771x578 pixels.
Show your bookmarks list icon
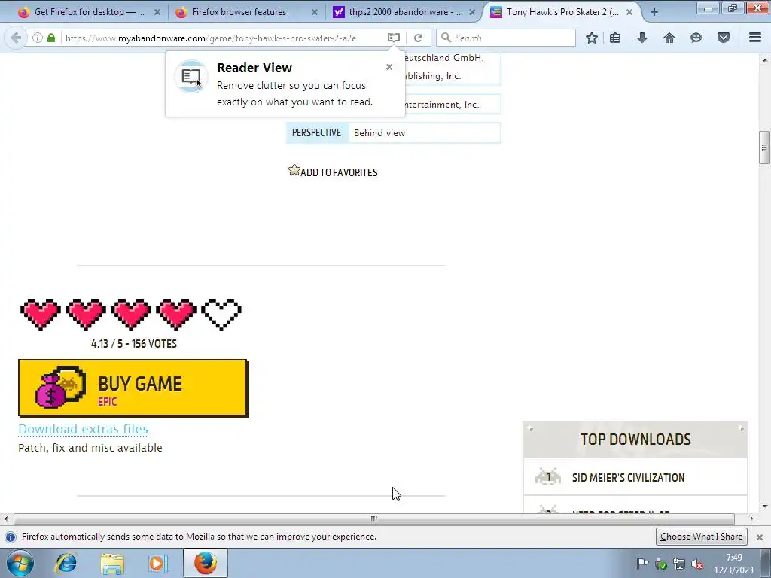click(615, 38)
